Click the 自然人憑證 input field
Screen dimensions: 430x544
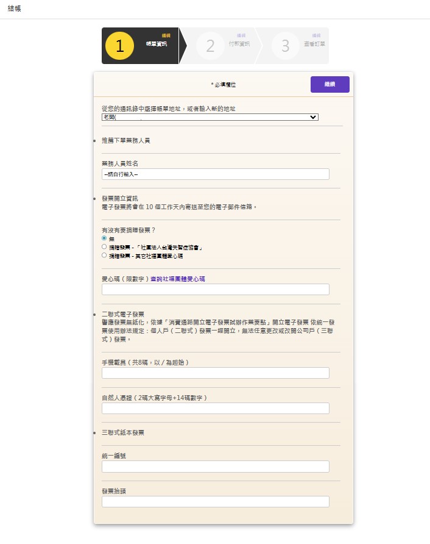[x=216, y=409]
